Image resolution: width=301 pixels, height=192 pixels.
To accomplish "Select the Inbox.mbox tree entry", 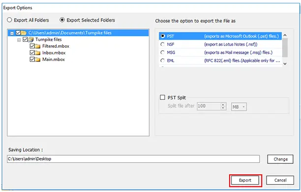I will [54, 53].
